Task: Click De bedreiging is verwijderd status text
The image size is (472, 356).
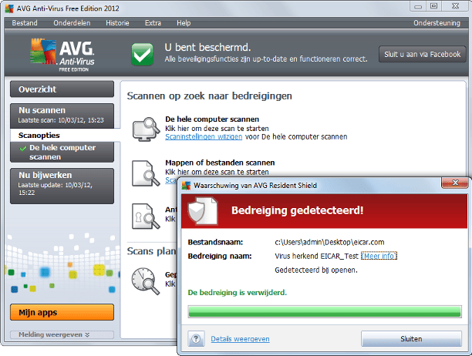Action: coord(238,292)
